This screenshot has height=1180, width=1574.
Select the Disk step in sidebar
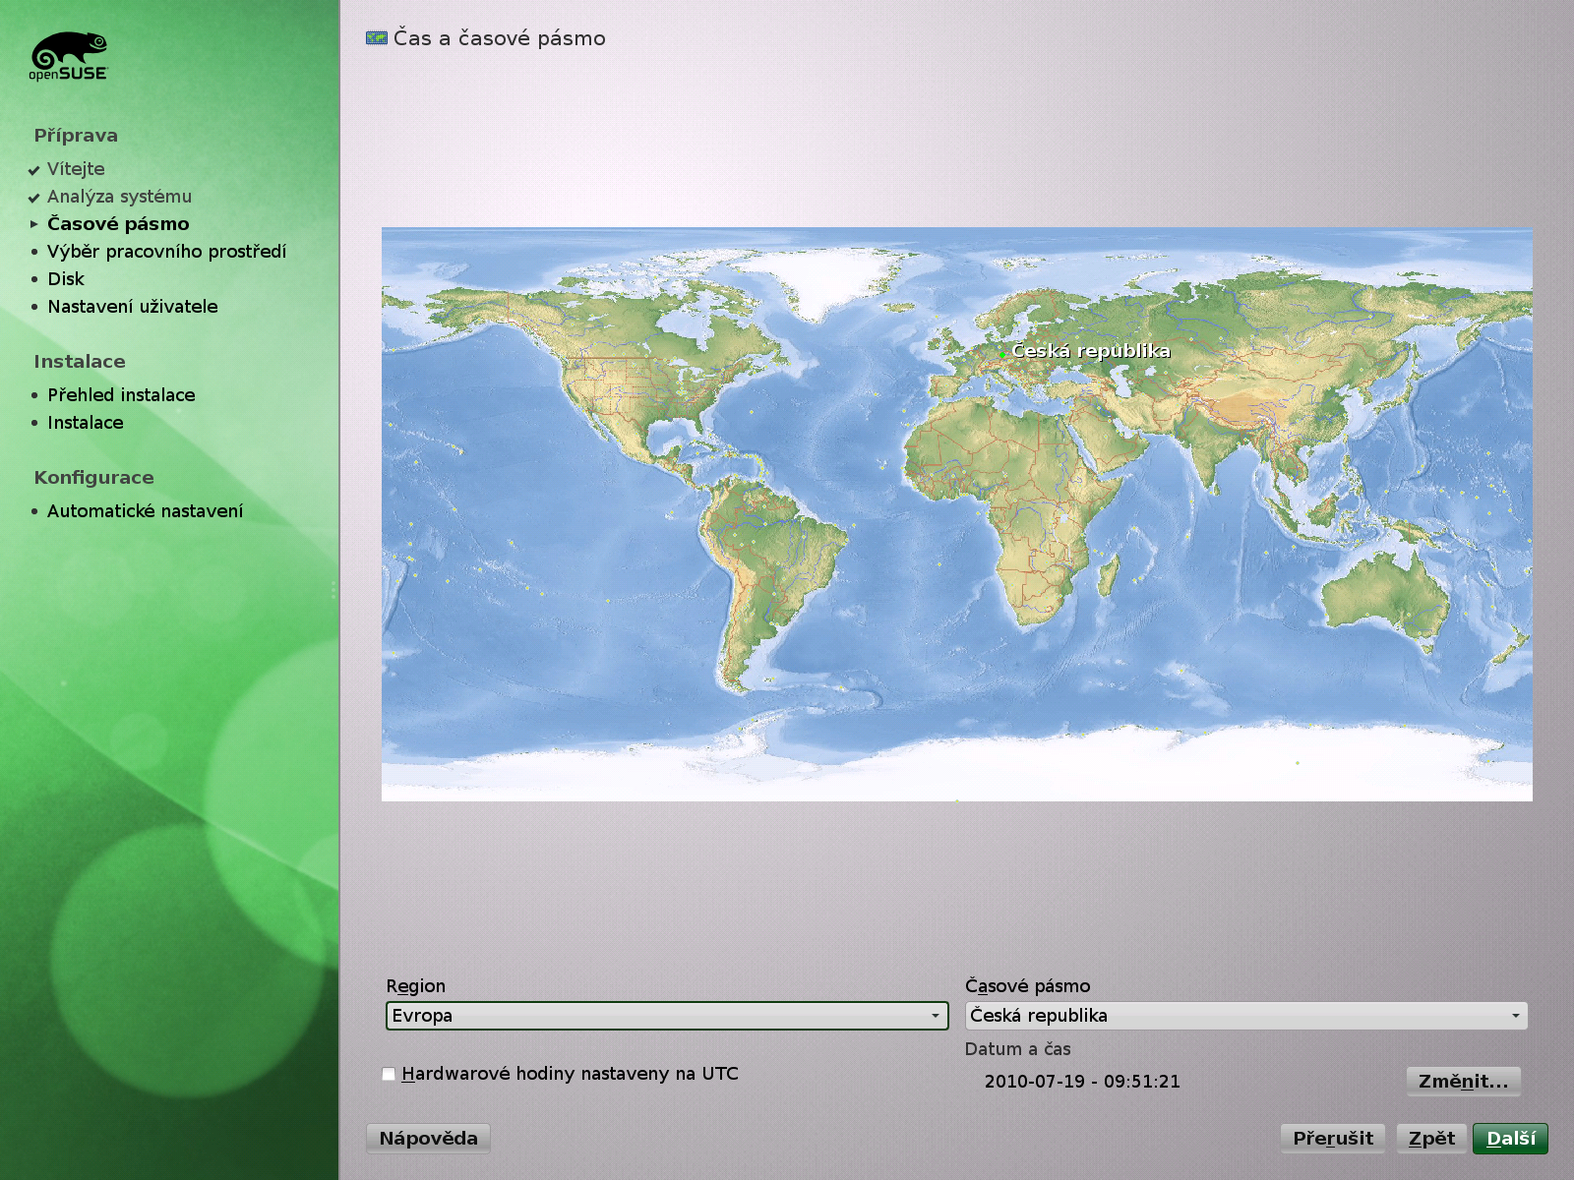pos(66,279)
